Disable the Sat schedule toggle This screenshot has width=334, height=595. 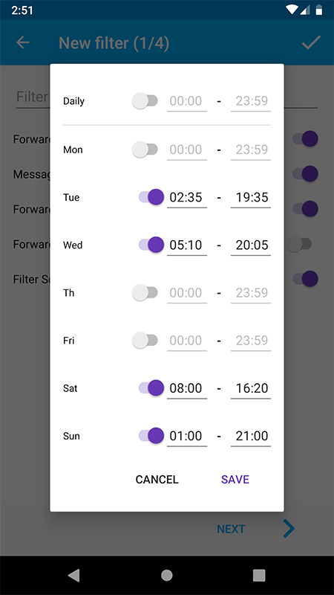[x=151, y=387]
